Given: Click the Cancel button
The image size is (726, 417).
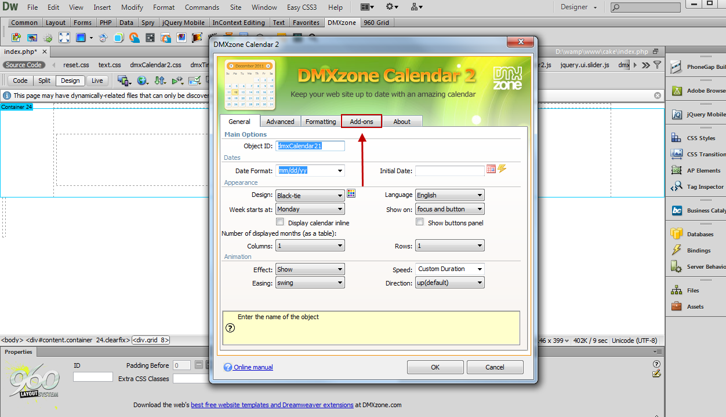Looking at the screenshot, I should [x=495, y=367].
